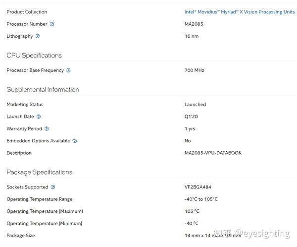This screenshot has height=247, width=297.
Task: Select the VF2BGA484 socket value
Action: click(198, 187)
